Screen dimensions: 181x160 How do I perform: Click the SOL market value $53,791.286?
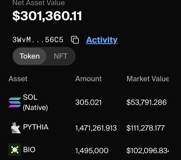147,102
